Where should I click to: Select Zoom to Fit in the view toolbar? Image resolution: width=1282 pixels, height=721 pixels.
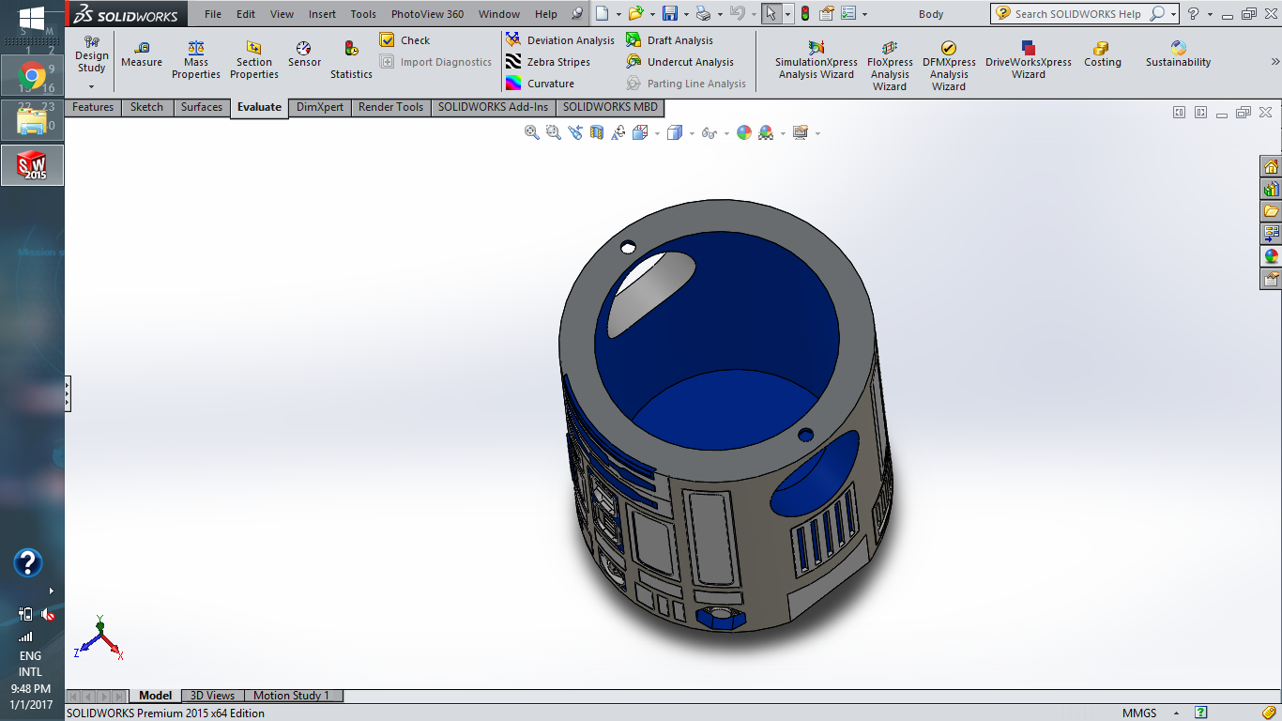pos(530,132)
